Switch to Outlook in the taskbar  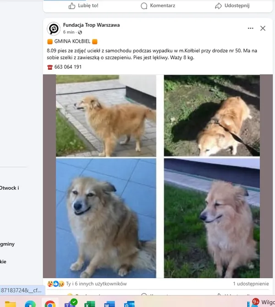tap(129, 304)
